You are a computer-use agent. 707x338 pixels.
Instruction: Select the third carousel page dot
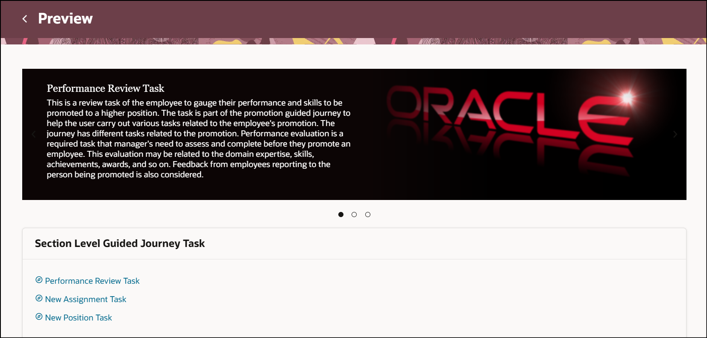pos(368,215)
